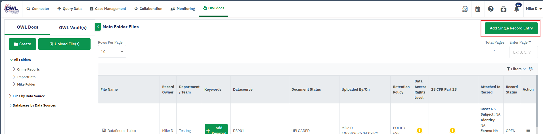
Task: Open the certificate stamp icon in header
Action: coord(465,9)
